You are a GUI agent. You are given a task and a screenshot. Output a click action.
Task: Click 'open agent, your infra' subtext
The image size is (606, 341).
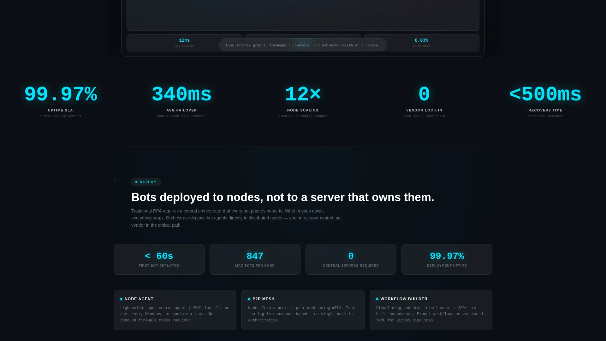click(424, 116)
